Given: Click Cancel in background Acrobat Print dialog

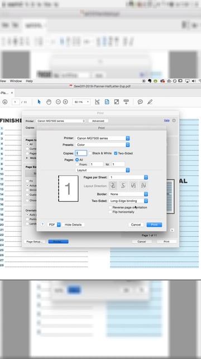Looking at the screenshot, I should [x=141, y=242].
